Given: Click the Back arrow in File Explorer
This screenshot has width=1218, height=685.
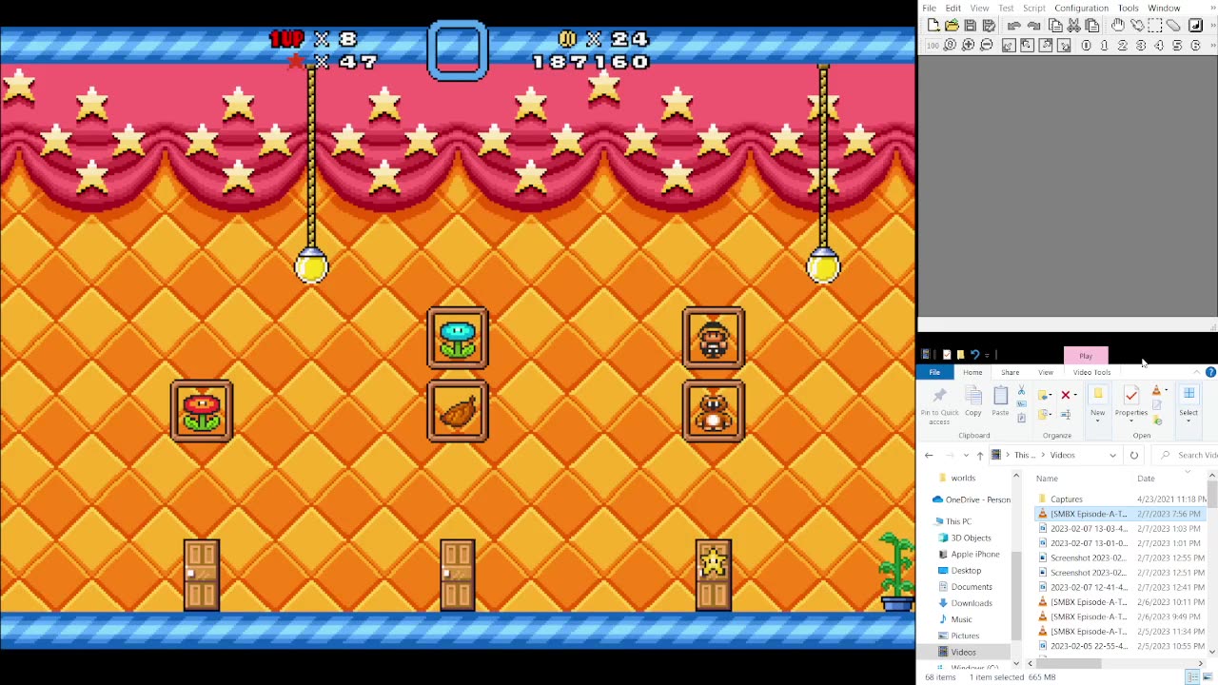Looking at the screenshot, I should (929, 456).
